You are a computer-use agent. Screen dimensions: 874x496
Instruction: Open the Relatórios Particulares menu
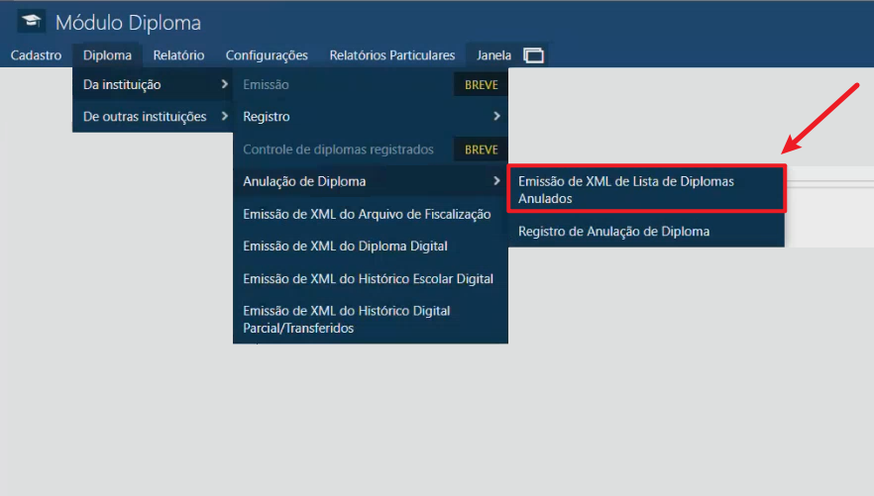click(x=391, y=55)
